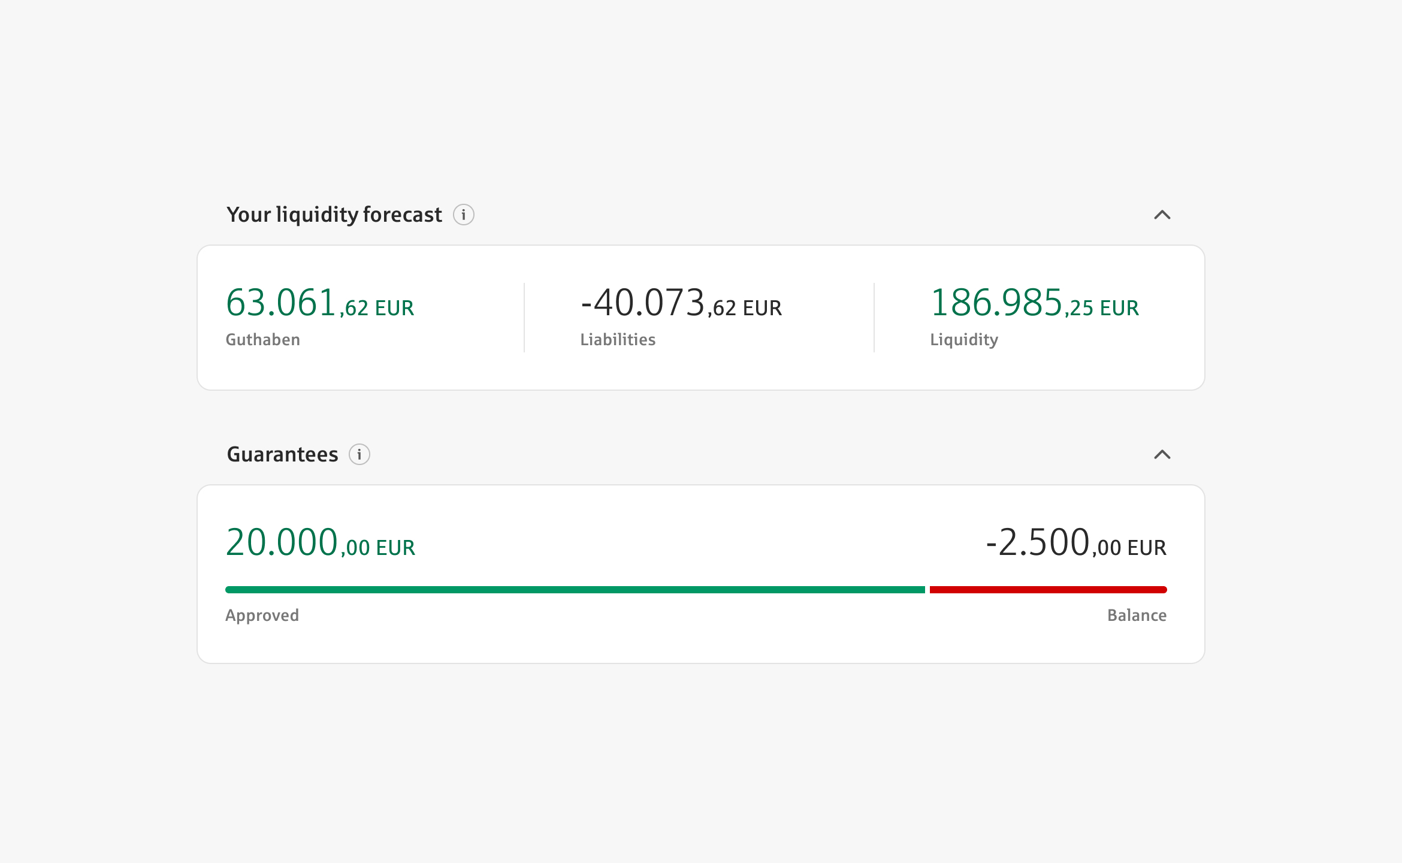Collapse the Guarantees section chevron
Image resolution: width=1402 pixels, height=863 pixels.
pos(1162,454)
